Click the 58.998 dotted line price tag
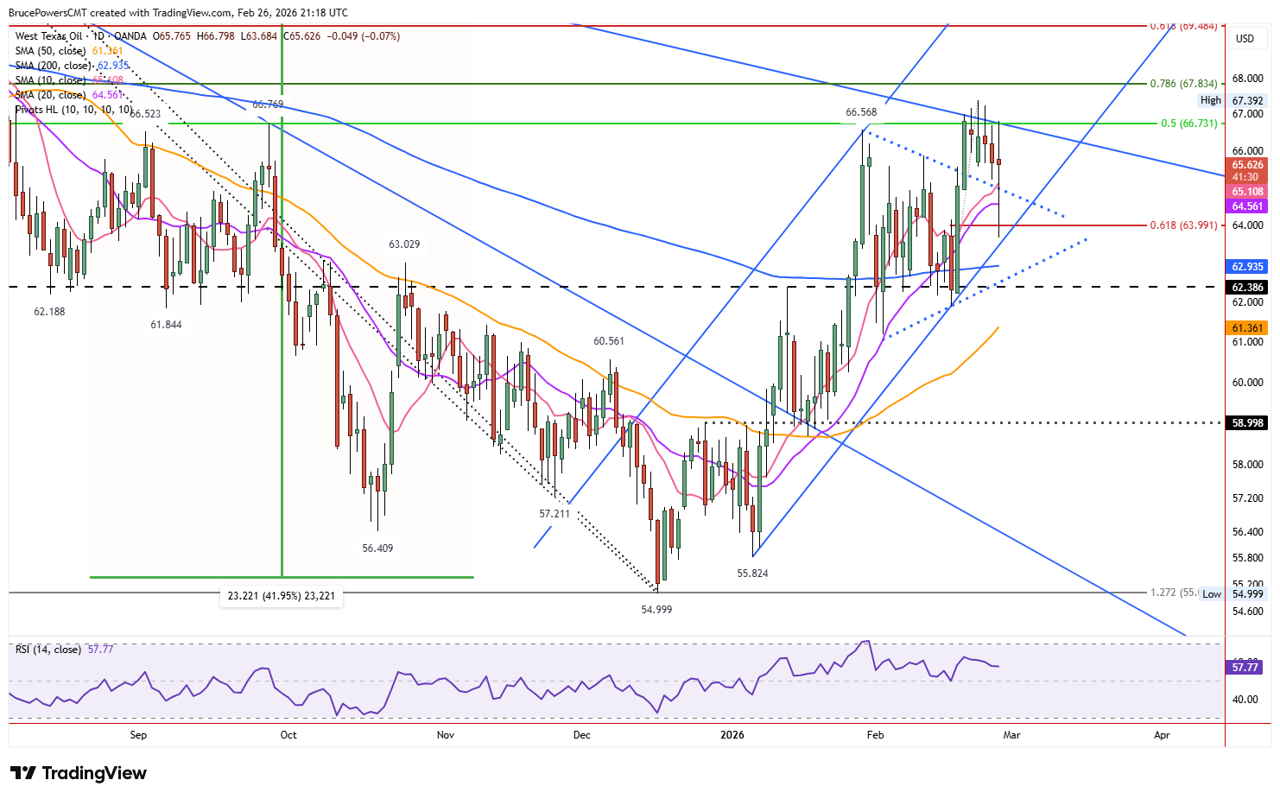The image size is (1280, 799). 1247,423
